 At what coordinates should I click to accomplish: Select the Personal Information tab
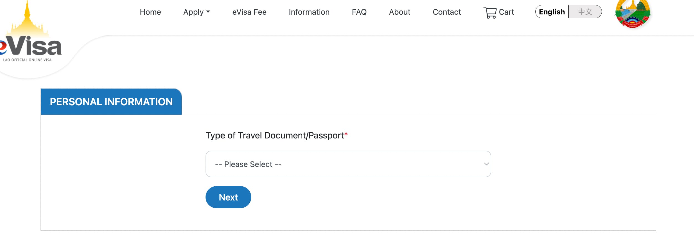[111, 102]
